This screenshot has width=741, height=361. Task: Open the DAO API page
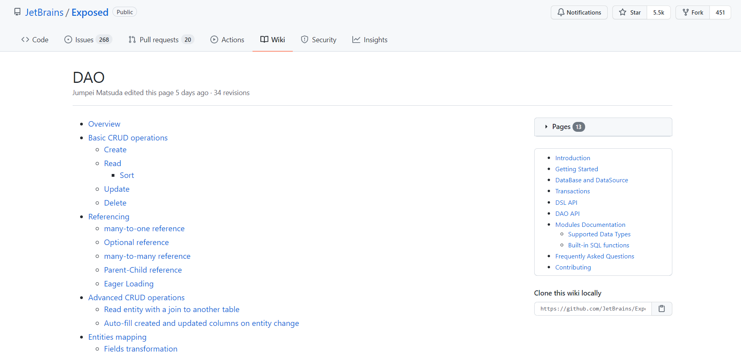(x=567, y=213)
